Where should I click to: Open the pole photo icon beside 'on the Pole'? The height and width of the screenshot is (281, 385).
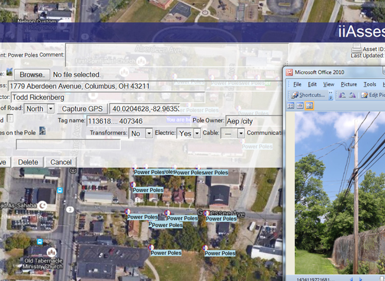[42, 131]
